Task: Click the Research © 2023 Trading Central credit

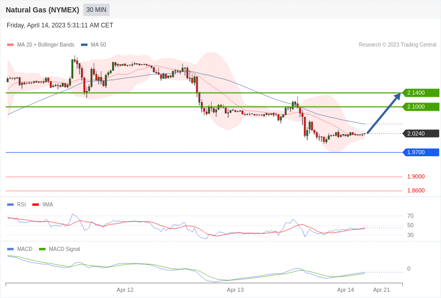Action: [x=397, y=45]
